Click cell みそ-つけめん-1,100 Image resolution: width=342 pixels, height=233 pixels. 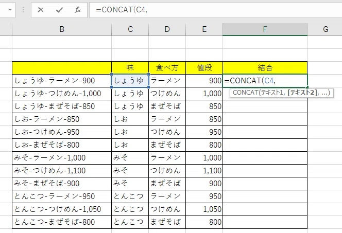62,171
